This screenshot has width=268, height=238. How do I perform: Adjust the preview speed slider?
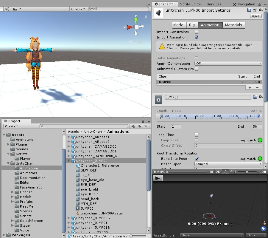247,172
